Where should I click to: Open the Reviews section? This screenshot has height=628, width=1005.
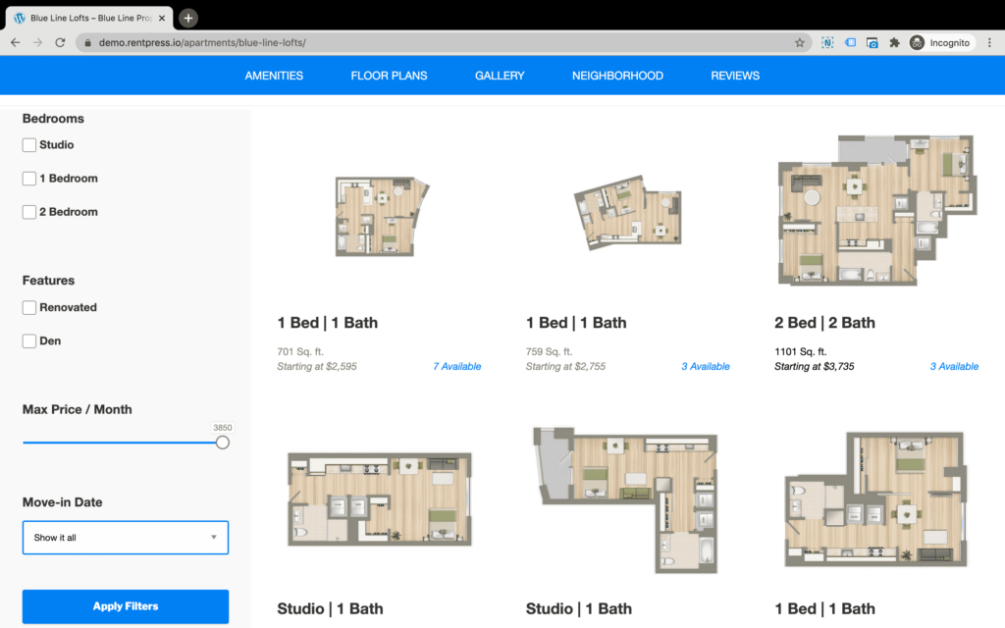(735, 76)
